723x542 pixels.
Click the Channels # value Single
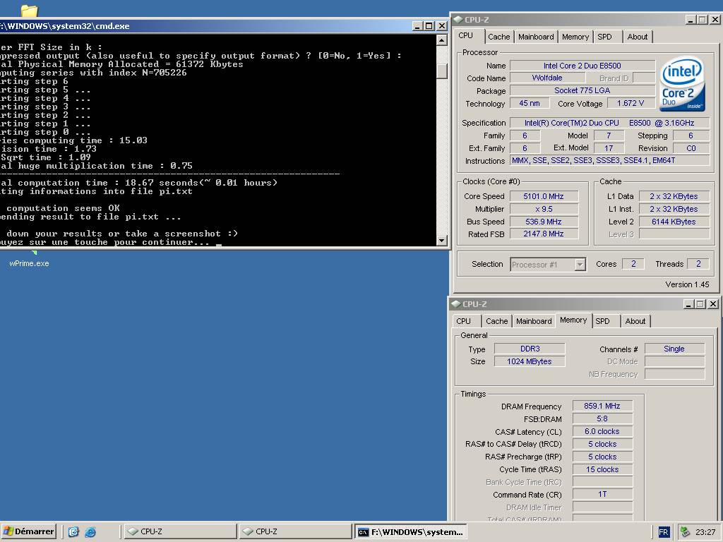pyautogui.click(x=674, y=349)
